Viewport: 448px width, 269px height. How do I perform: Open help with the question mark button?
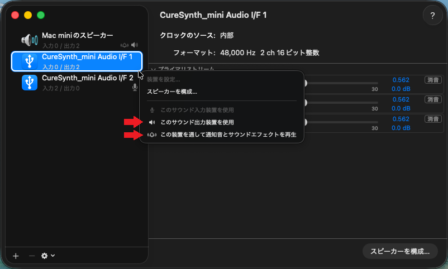click(432, 16)
